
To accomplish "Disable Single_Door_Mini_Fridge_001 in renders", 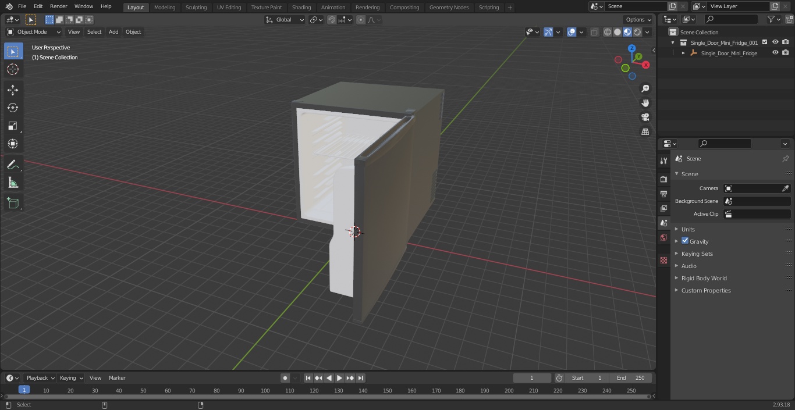I will [x=785, y=42].
